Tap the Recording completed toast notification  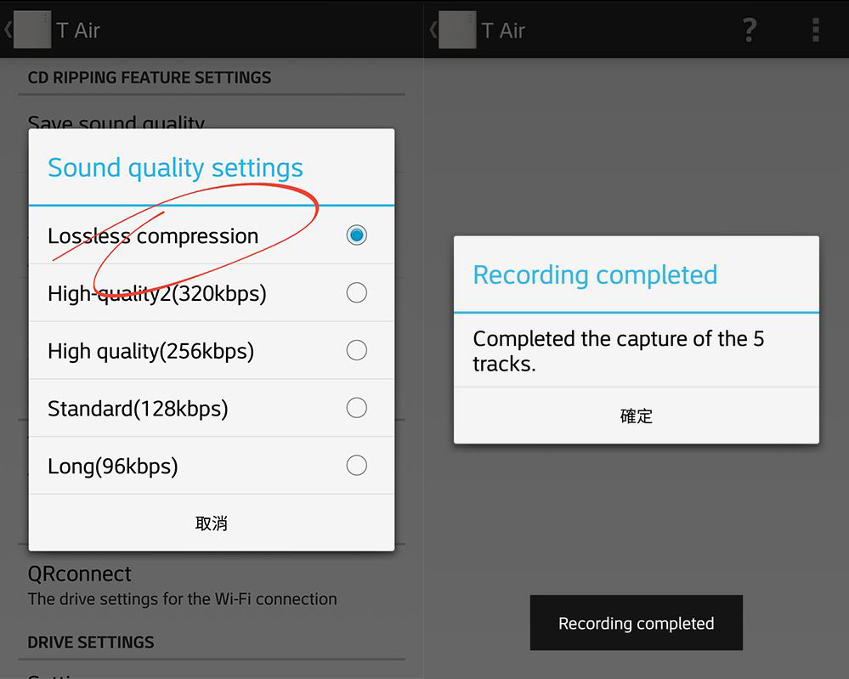tap(636, 624)
